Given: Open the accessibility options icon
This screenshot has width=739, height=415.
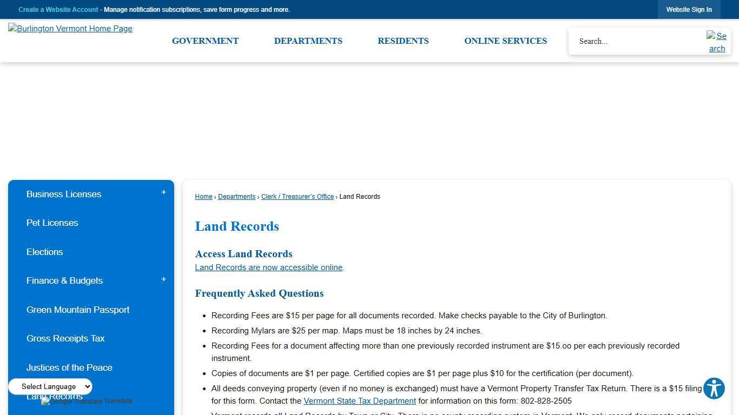Looking at the screenshot, I should point(714,389).
